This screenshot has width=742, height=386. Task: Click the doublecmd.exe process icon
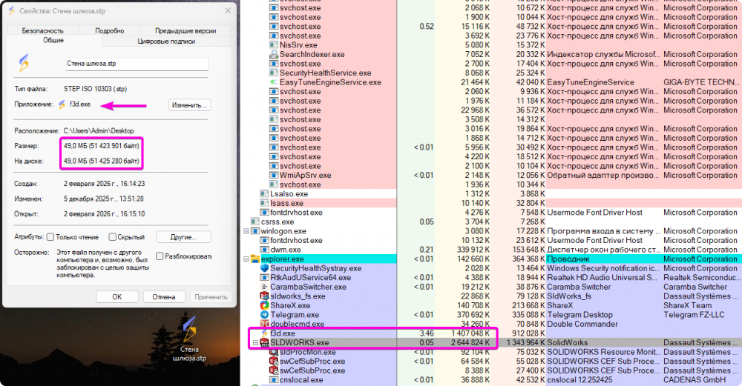point(264,325)
